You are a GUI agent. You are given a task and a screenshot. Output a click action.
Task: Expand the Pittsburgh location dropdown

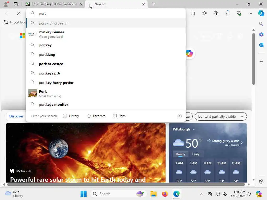(x=194, y=129)
